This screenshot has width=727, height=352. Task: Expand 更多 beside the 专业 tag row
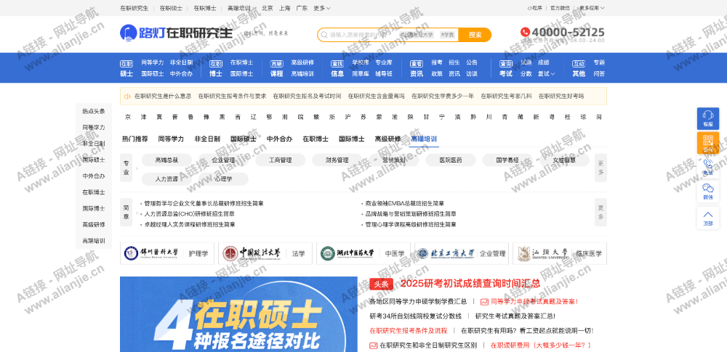601,168
